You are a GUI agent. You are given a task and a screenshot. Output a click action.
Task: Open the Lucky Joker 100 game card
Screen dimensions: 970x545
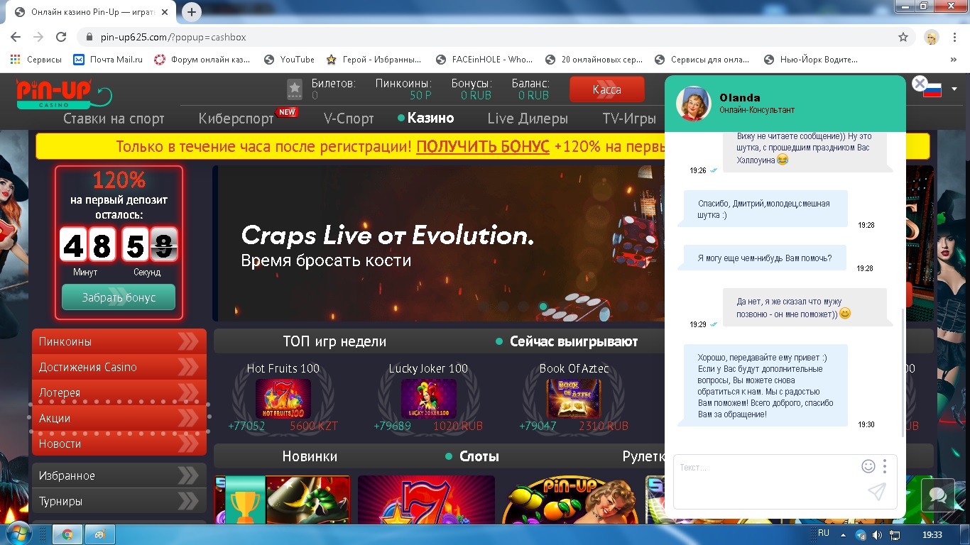pyautogui.click(x=428, y=397)
